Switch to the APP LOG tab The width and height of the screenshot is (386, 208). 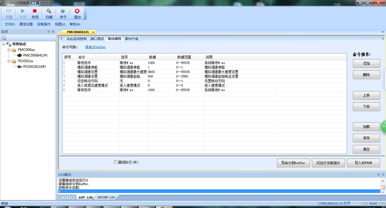[x=86, y=197]
